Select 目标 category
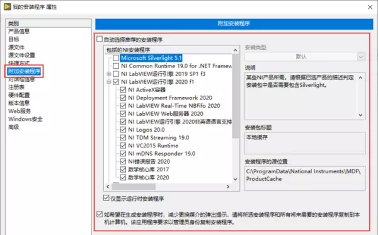Viewport: 378px width, 235px height. pos(14,39)
